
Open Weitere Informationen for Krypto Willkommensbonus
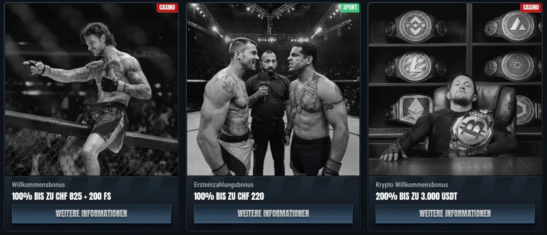tap(455, 214)
